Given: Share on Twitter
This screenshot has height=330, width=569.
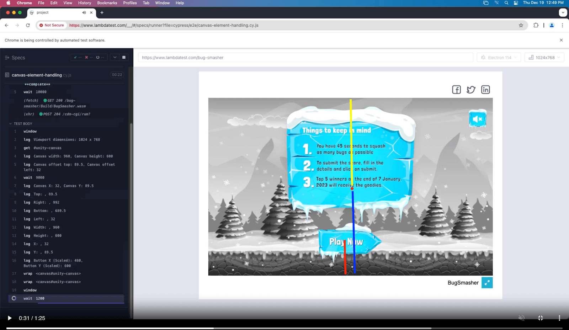Looking at the screenshot, I should click(x=471, y=90).
